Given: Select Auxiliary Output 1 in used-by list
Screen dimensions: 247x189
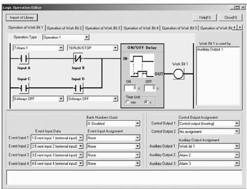Looking at the screenshot, I should 210,49.
